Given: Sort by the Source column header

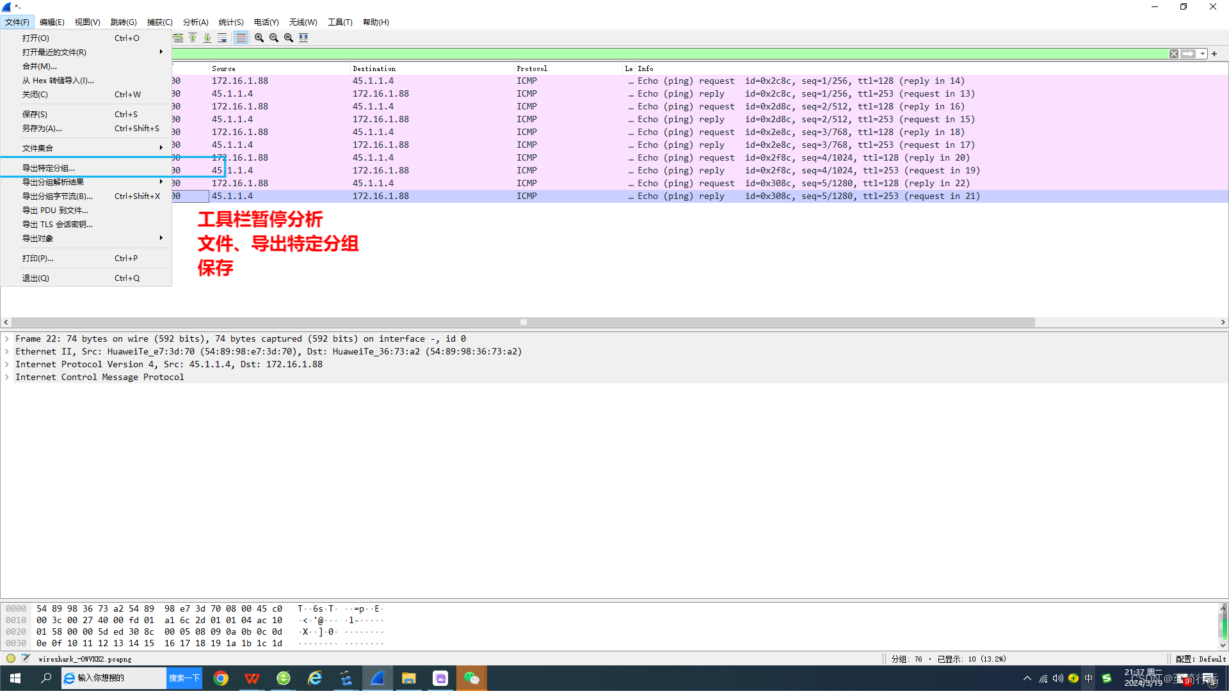Looking at the screenshot, I should (x=280, y=68).
